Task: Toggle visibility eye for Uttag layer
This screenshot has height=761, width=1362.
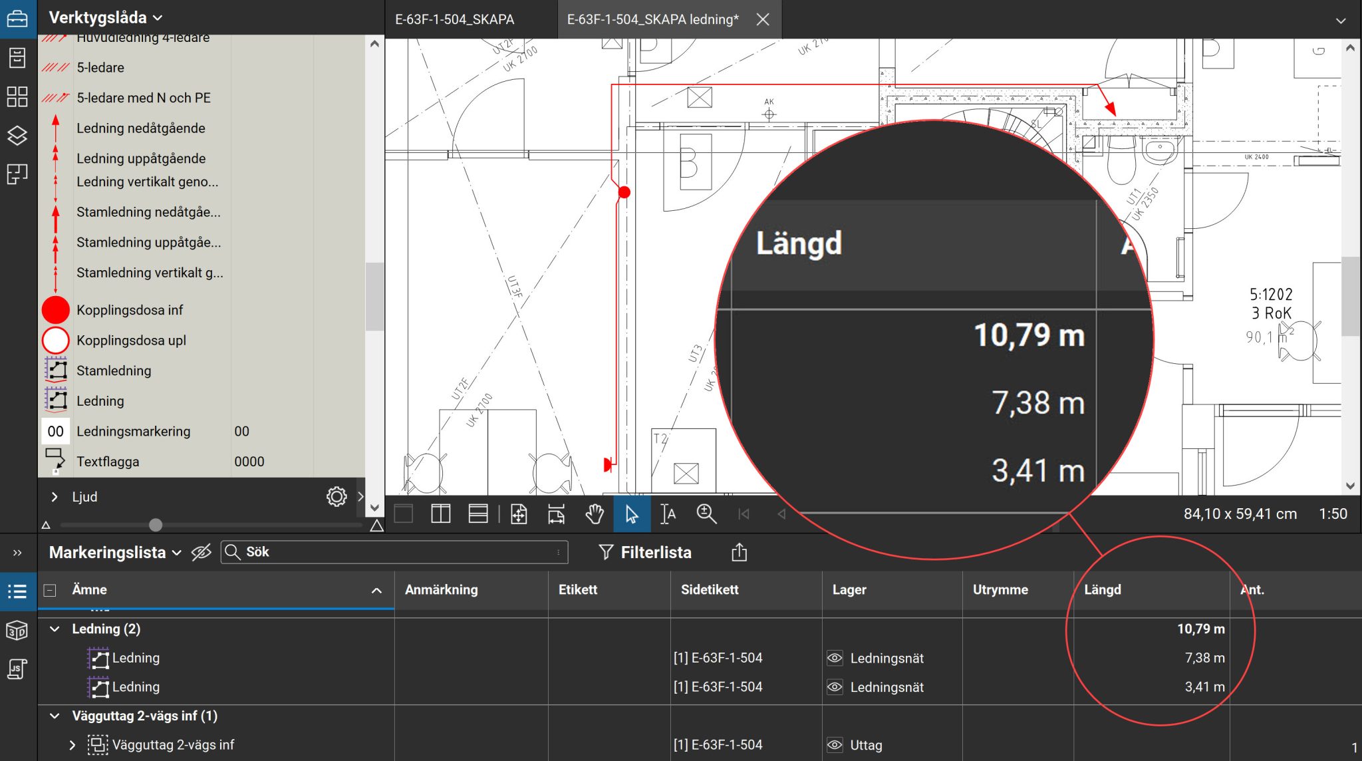Action: tap(835, 745)
